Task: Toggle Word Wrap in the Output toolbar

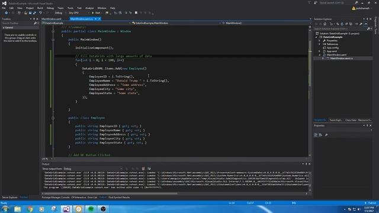Action: pyautogui.click(x=149, y=169)
